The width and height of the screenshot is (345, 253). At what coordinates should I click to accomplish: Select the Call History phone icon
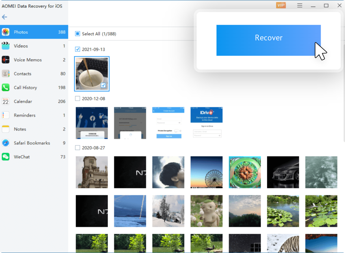click(x=5, y=87)
